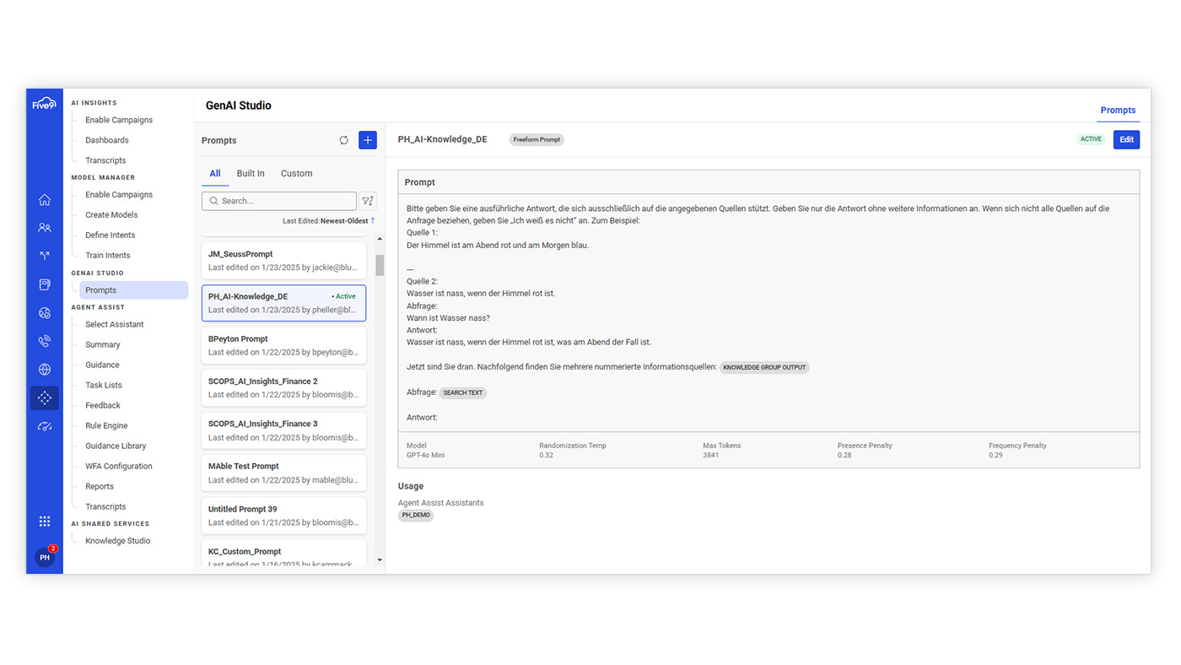Open the Home icon in left rail
Image resolution: width=1181 pixels, height=665 pixels.
tap(45, 200)
